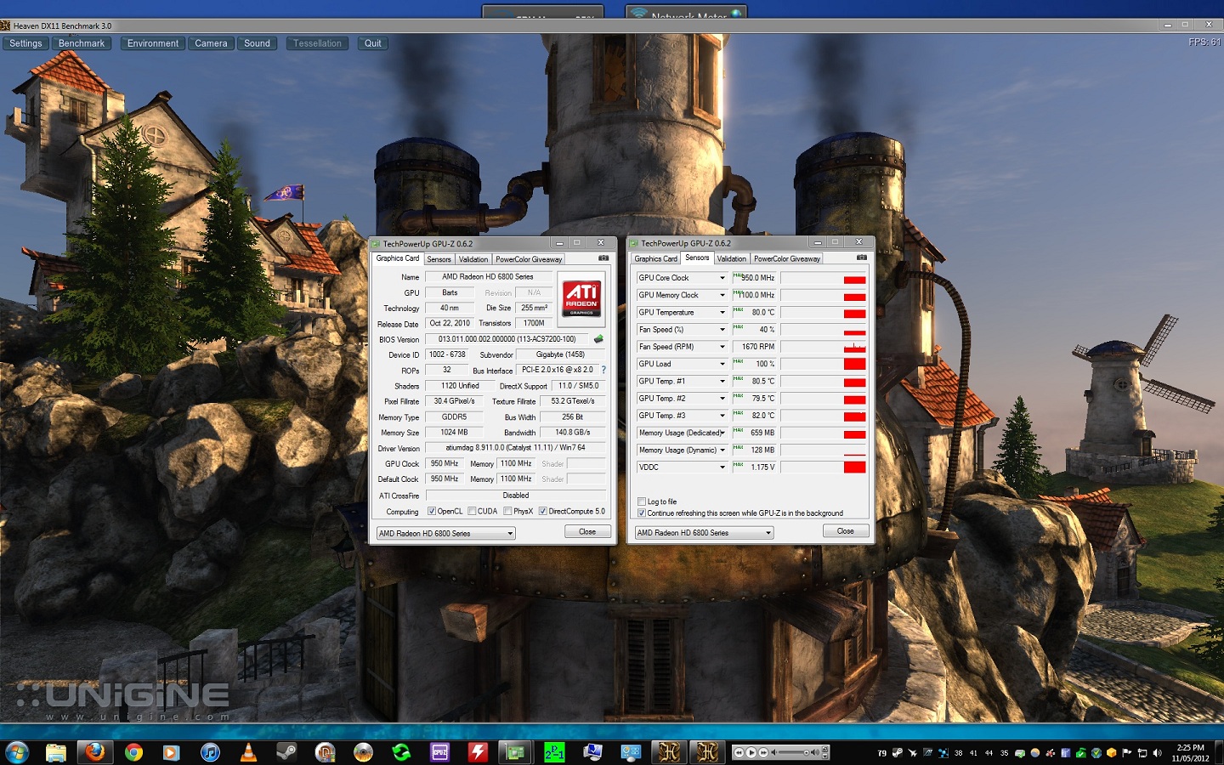Click the GPU-Z graphics card taskbar icon
1224x765 pixels.
click(516, 752)
